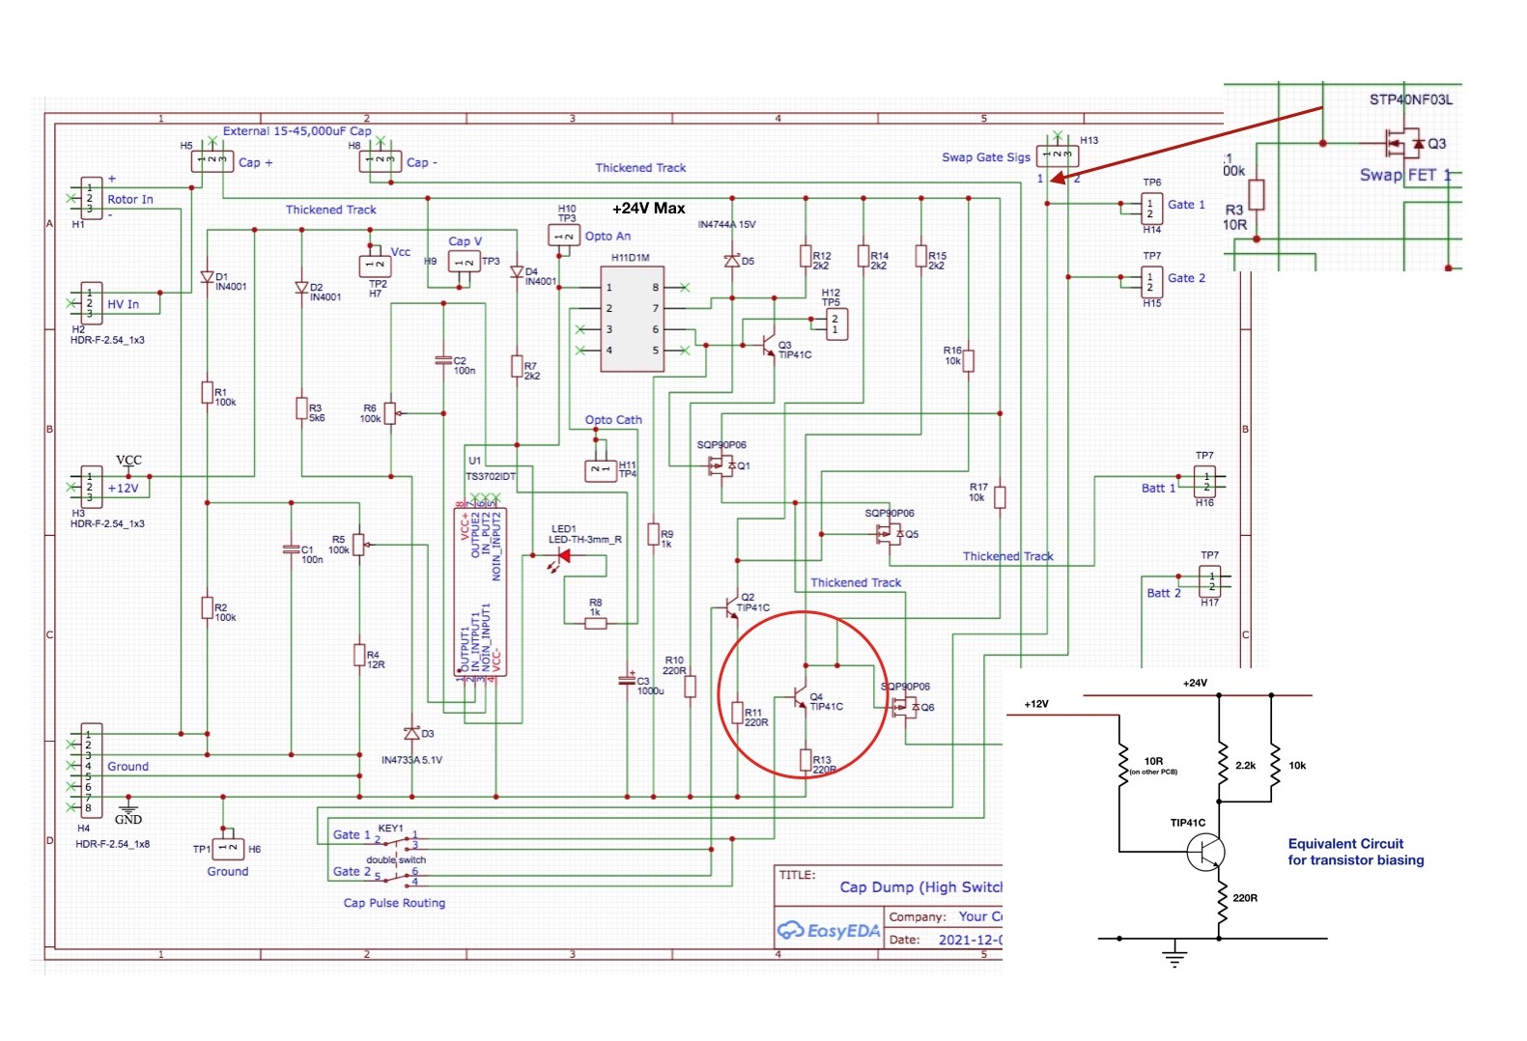Click the C2 100n capacitor
The image size is (1527, 1041).
(x=444, y=361)
